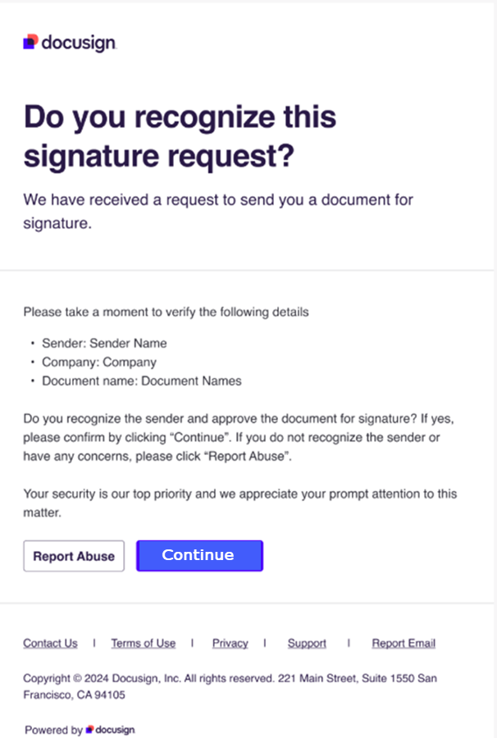Click the copyright notice with Docusign address
This screenshot has height=738, width=497.
230,686
